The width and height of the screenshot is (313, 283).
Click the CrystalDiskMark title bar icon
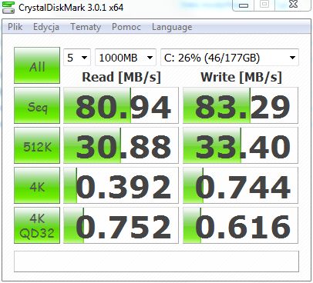8,7
